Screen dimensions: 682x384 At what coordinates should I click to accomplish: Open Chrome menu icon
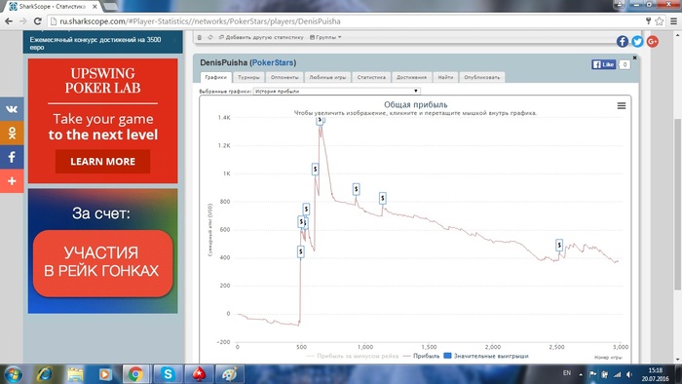[x=674, y=20]
